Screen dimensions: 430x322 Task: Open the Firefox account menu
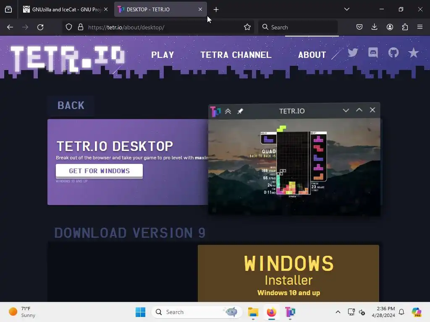(390, 27)
